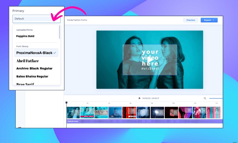Open the Primary font dropdown showing Default
The width and height of the screenshot is (238, 143).
[x=36, y=19]
